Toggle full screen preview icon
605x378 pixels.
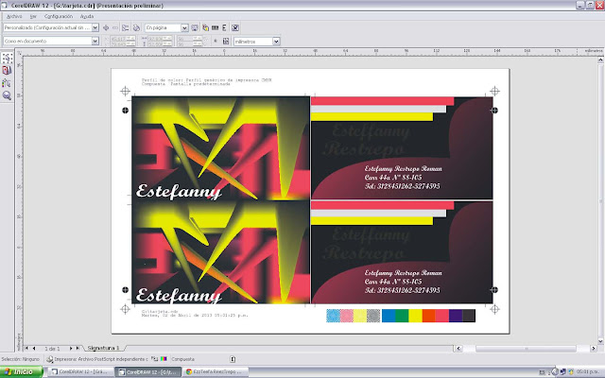pyautogui.click(x=195, y=27)
